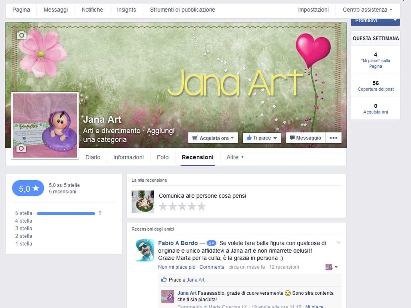Open "Mi piace" sulla Pagina stat
The image size is (411, 308).
pos(375,60)
